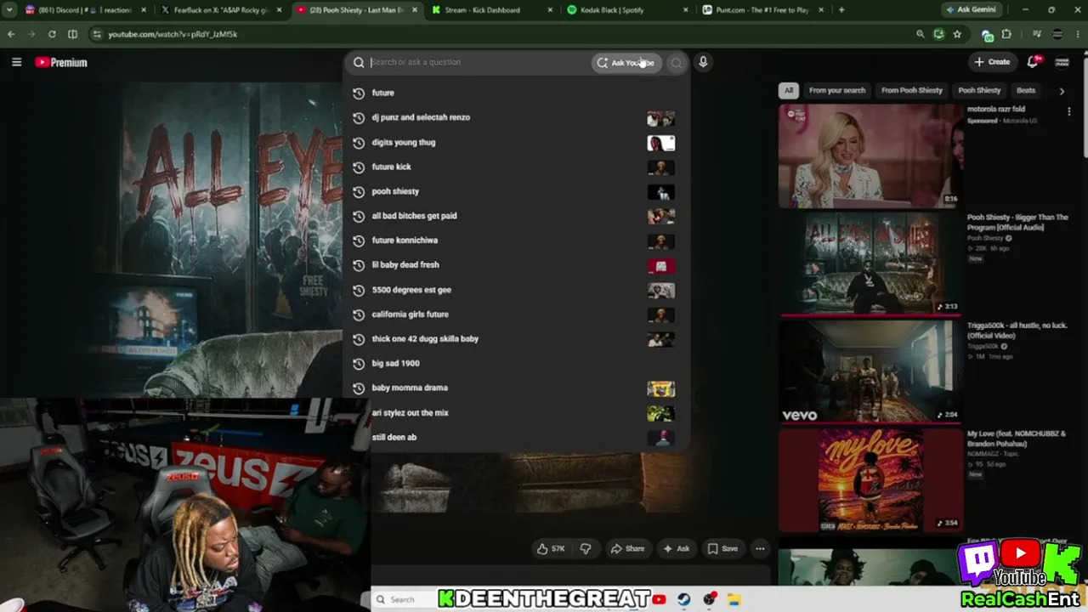
Task: Open the motorola razr fold sponsored thumbnail
Action: (869, 156)
